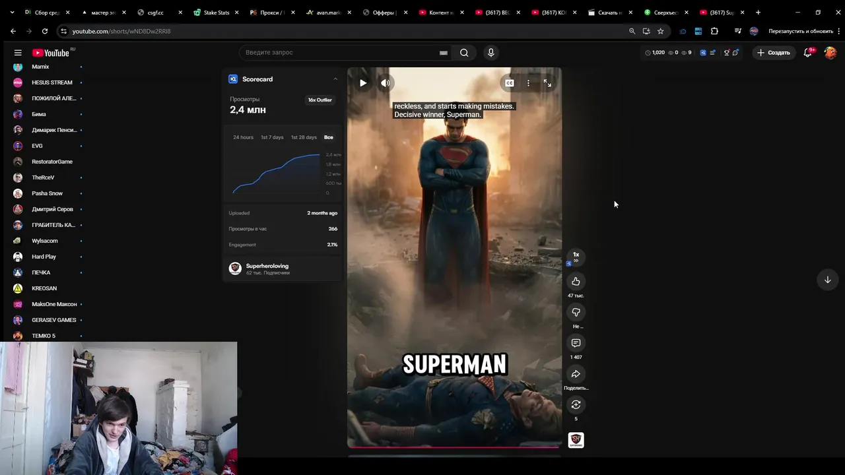Open the vidIQ list icon in the top bar
The width and height of the screenshot is (845, 475).
(714, 53)
